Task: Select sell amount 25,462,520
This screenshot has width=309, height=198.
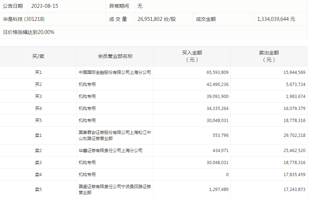Action: tap(294, 151)
